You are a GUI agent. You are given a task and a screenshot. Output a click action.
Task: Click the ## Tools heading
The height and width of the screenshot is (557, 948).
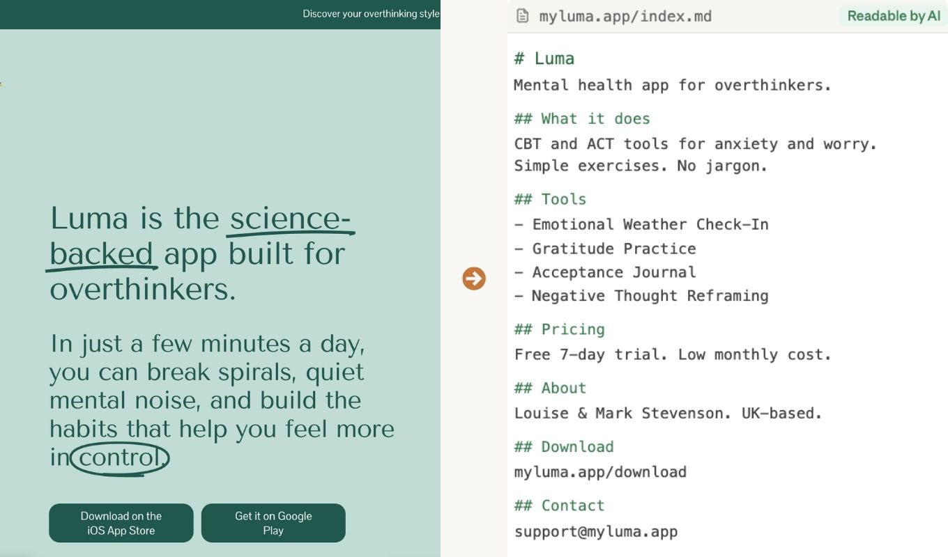550,199
